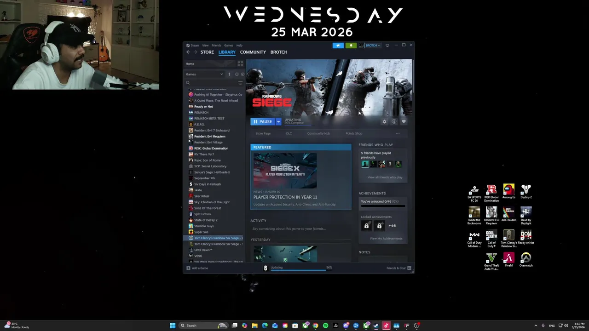This screenshot has height=331, width=589.
Task: Open the Games category dropdown
Action: [x=204, y=74]
